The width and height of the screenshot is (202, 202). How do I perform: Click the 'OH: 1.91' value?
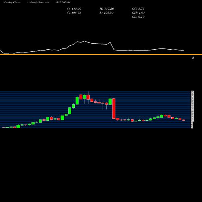[138, 13]
